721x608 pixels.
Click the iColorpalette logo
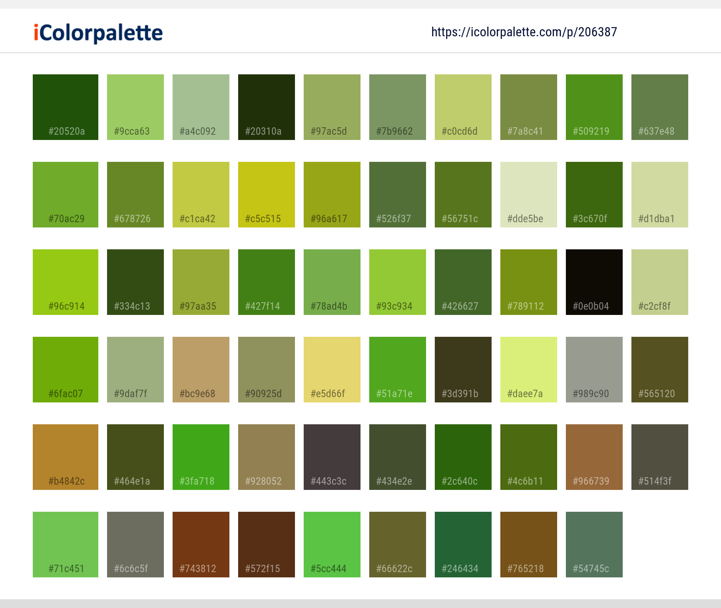pyautogui.click(x=98, y=33)
